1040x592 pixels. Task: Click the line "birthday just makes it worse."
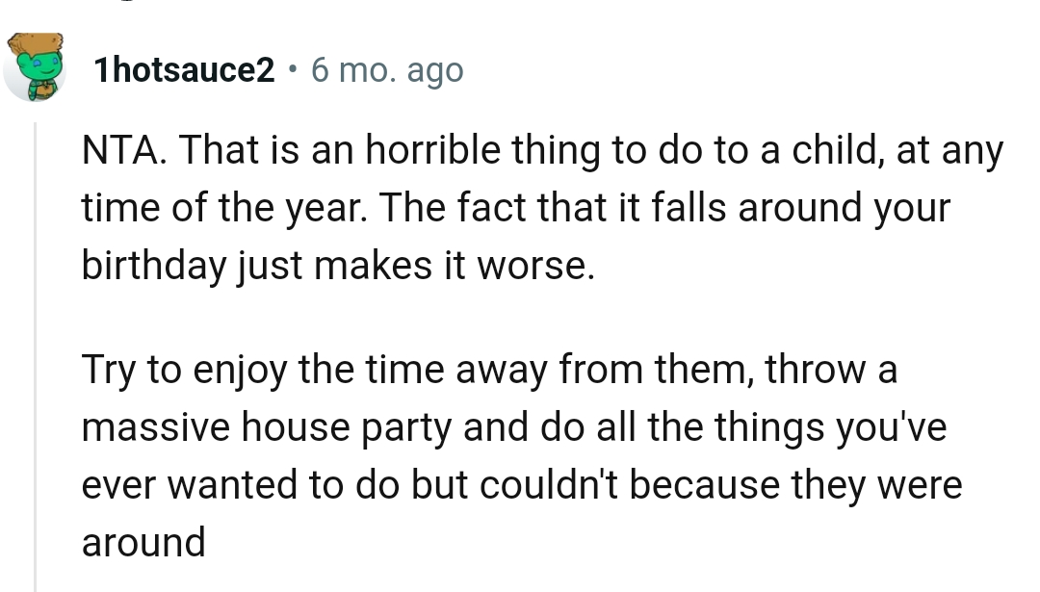tap(337, 267)
